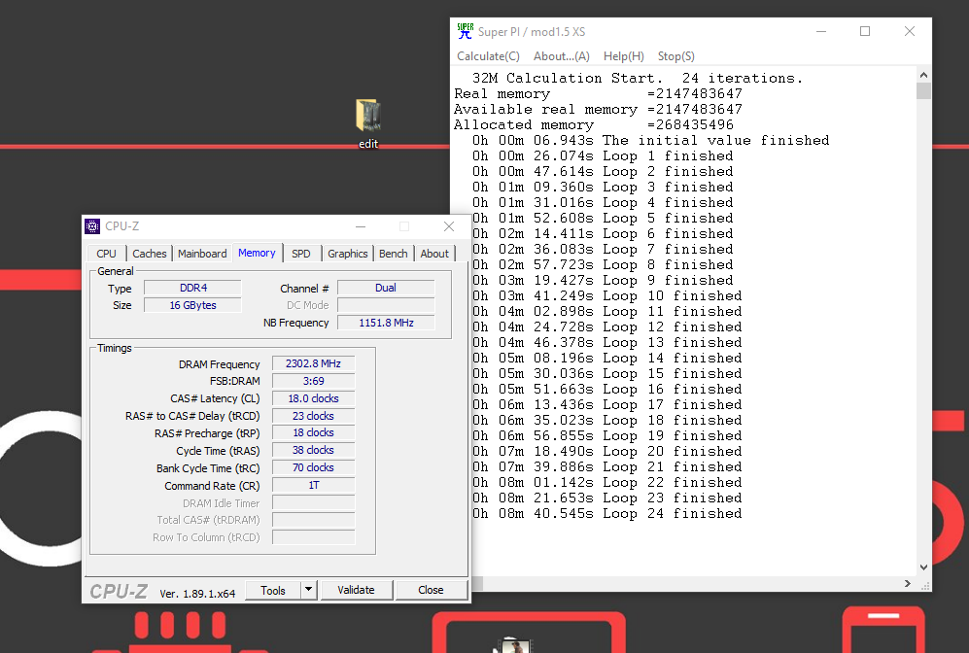Open the SPD tab in CPU-Z
The height and width of the screenshot is (653, 969).
[301, 254]
